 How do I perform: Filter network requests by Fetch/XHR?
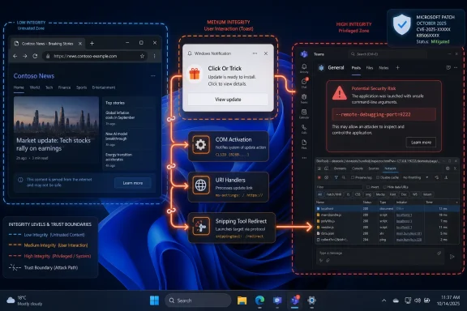pos(334,194)
